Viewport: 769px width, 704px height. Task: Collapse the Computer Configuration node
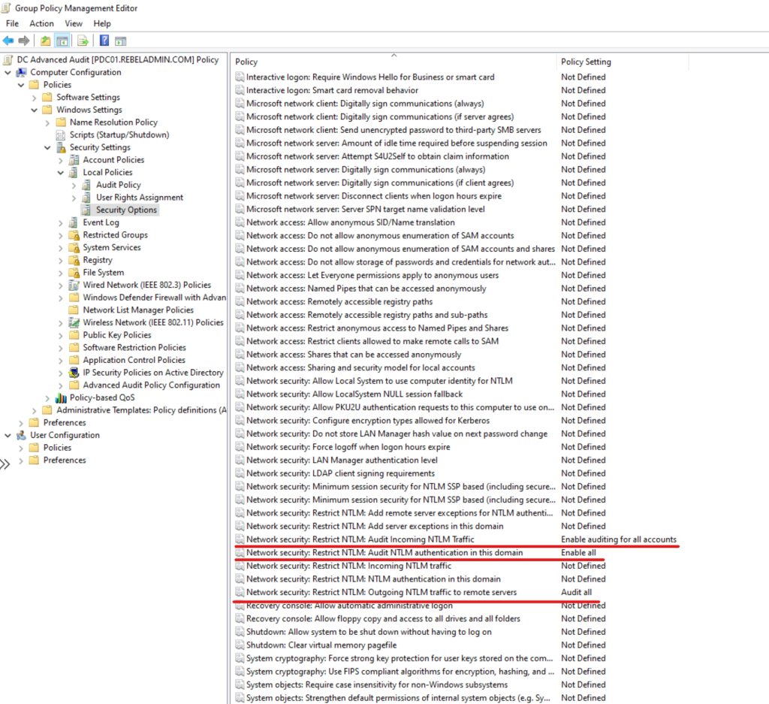coord(6,71)
